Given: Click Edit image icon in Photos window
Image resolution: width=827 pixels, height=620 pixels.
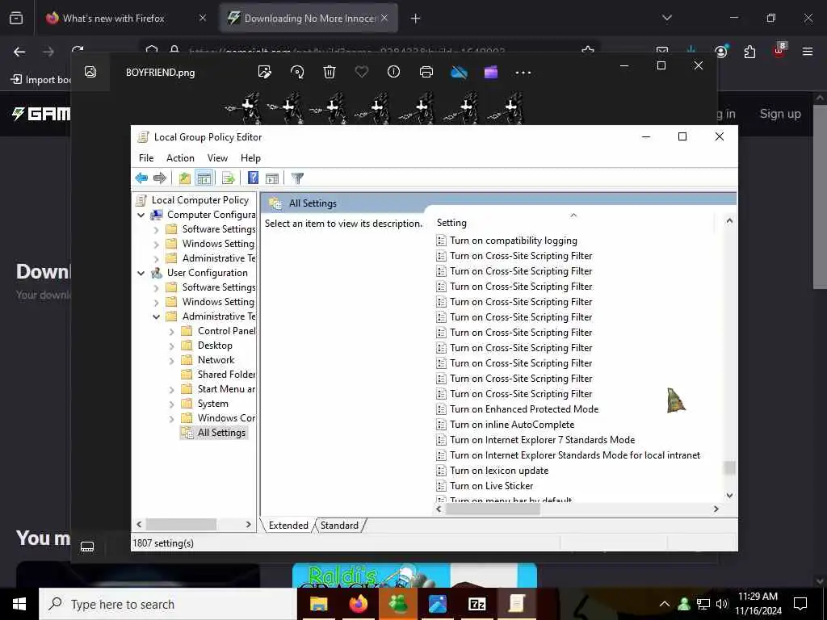Looking at the screenshot, I should tap(265, 72).
